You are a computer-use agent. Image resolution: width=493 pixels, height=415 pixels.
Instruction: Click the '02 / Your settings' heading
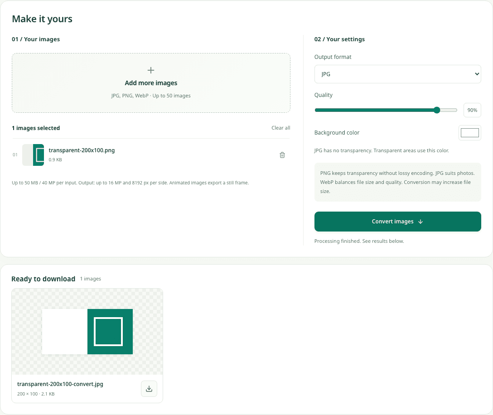pos(339,39)
